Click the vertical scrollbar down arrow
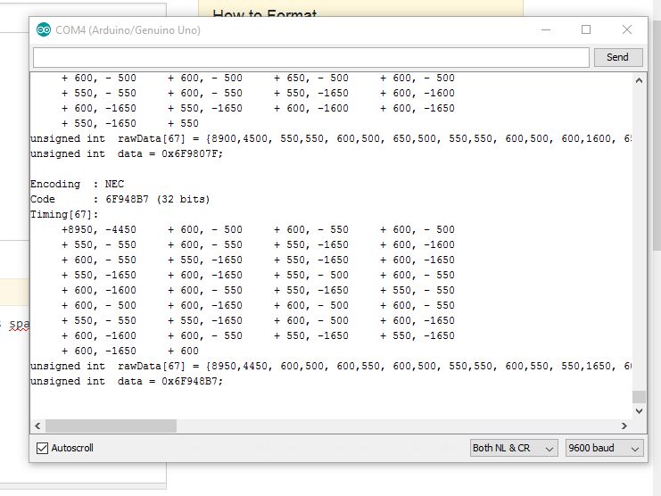Viewport: 661px width, 496px height. 639,411
